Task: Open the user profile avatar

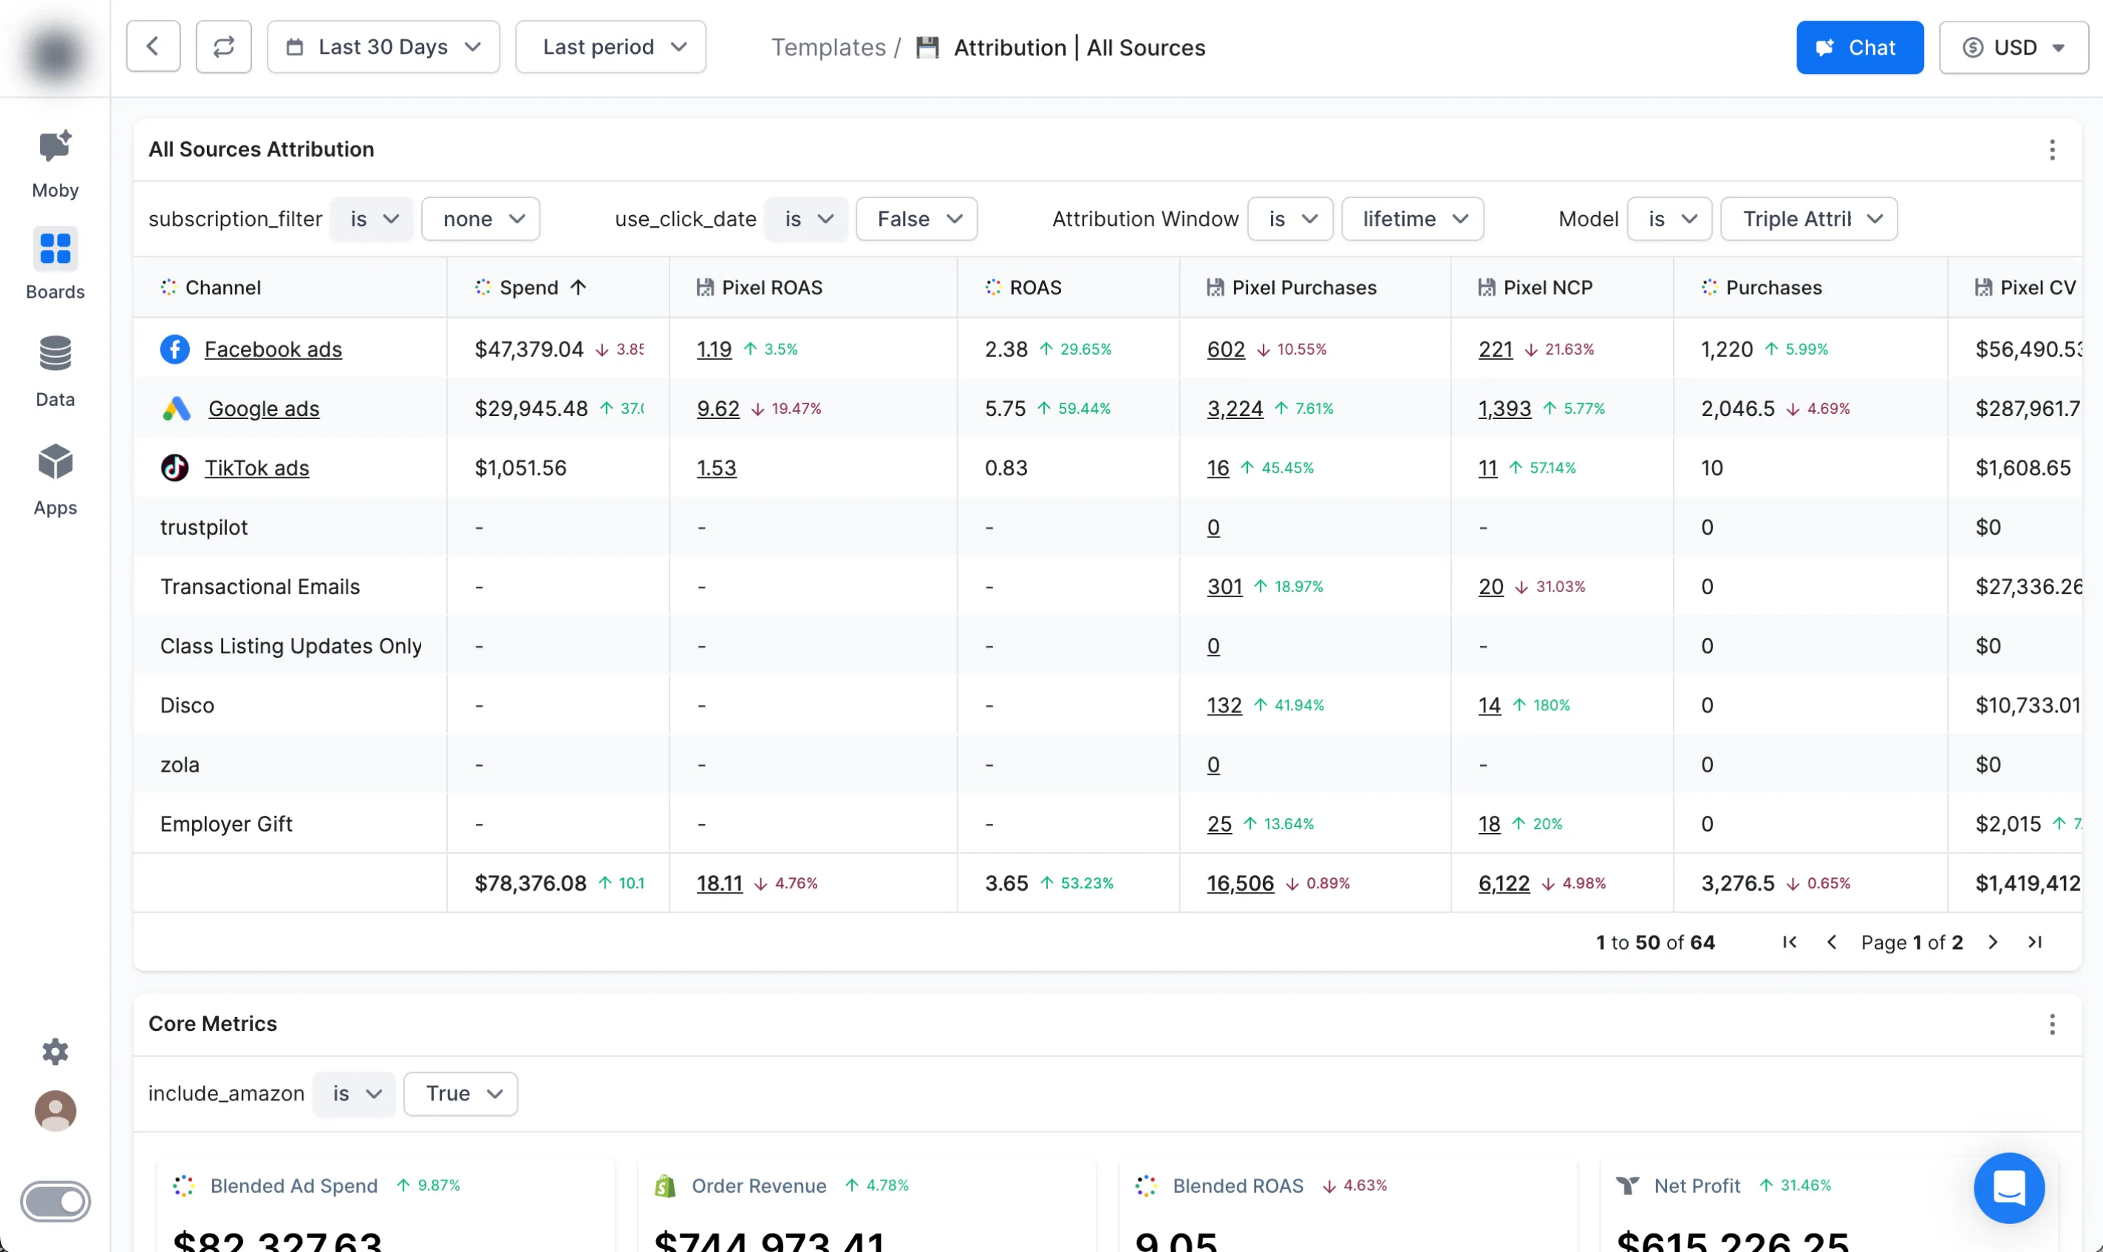Action: [x=55, y=1111]
